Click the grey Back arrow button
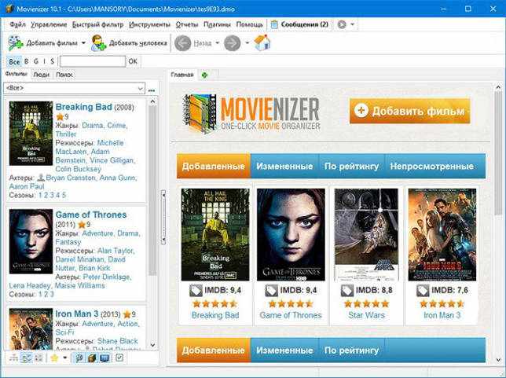 coord(182,43)
